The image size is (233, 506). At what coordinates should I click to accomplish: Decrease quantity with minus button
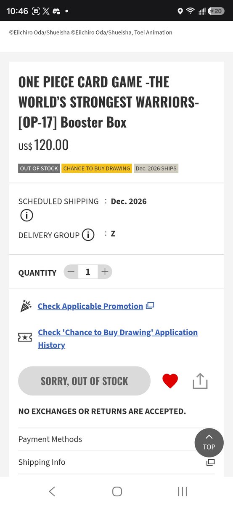[x=71, y=272]
